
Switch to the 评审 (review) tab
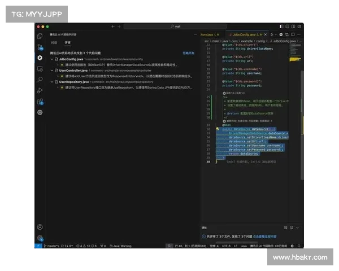(67, 42)
